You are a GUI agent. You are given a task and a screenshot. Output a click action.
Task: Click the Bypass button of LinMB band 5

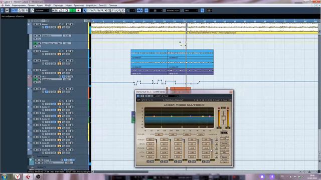coord(207,161)
